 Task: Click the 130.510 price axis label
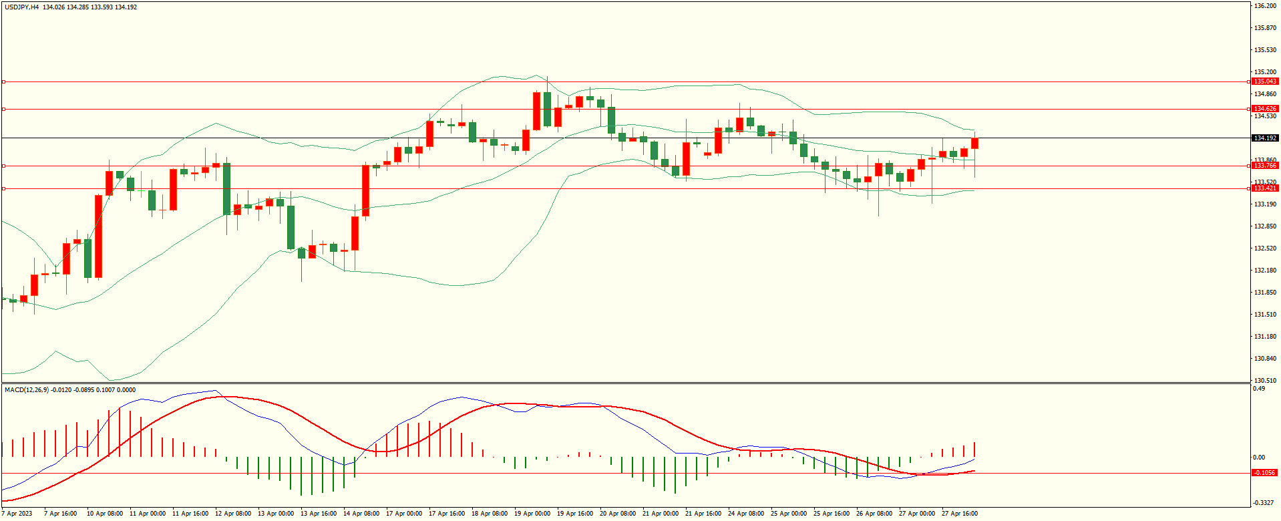pyautogui.click(x=1265, y=381)
